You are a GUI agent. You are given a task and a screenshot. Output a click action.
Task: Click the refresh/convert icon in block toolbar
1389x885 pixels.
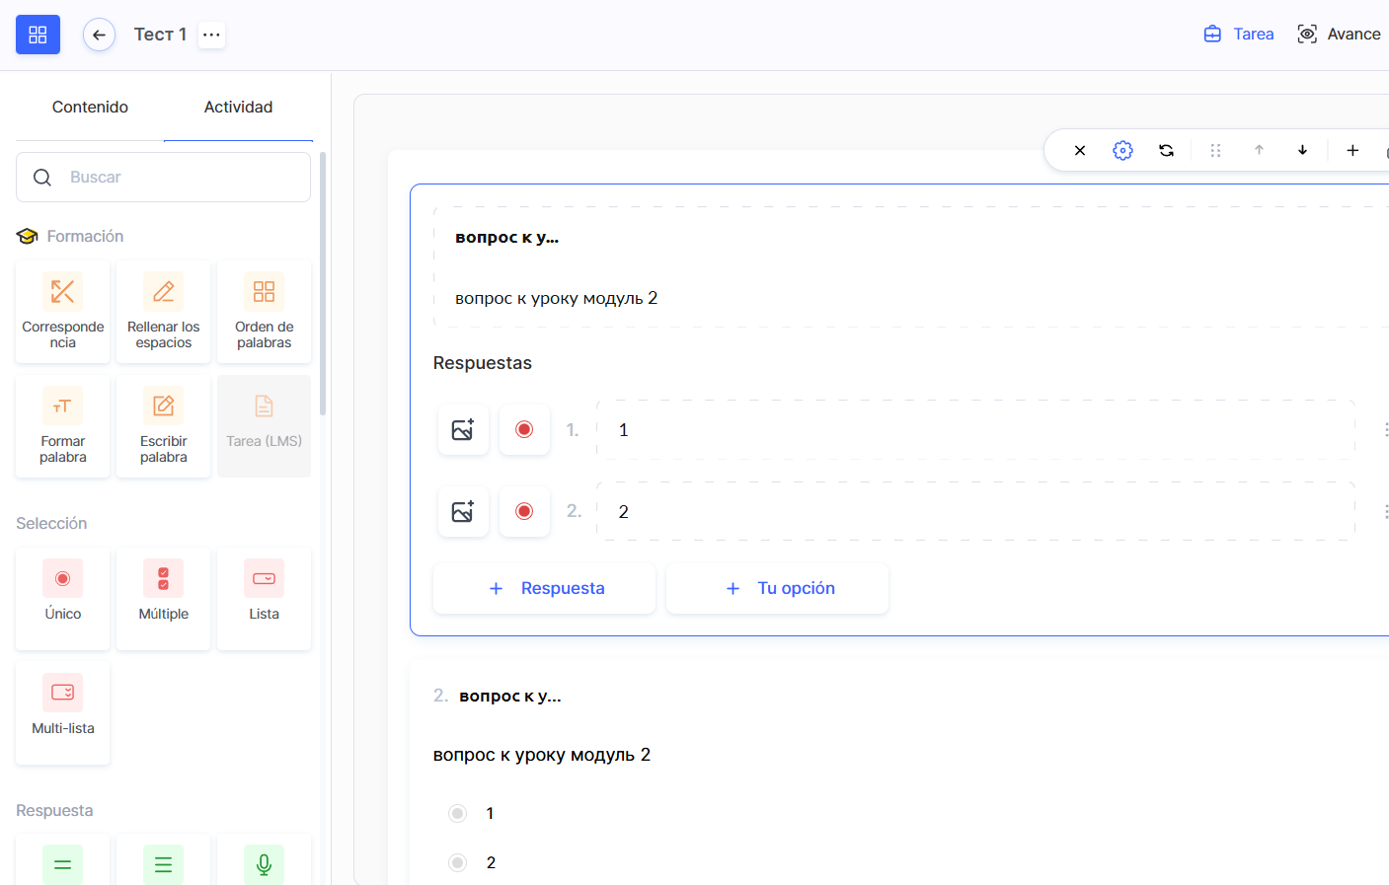[1166, 150]
